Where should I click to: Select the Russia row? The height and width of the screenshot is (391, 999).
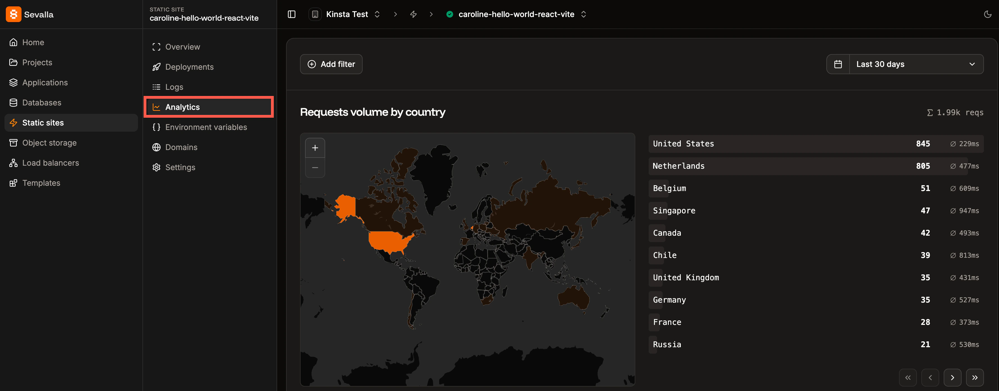[x=816, y=344]
